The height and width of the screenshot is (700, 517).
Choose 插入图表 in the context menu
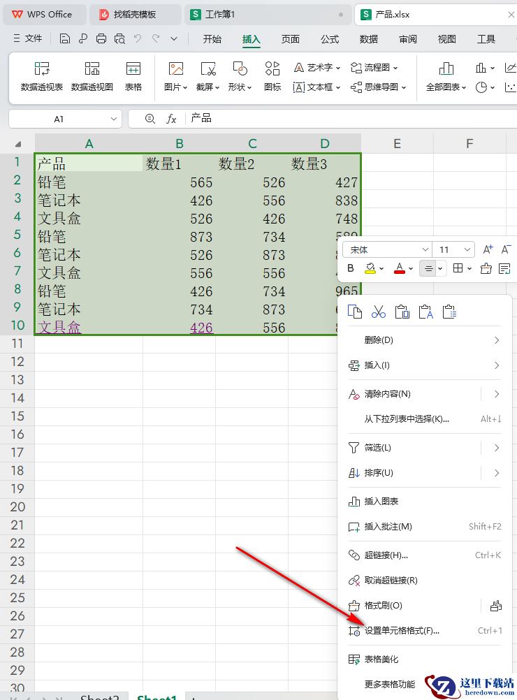point(425,502)
